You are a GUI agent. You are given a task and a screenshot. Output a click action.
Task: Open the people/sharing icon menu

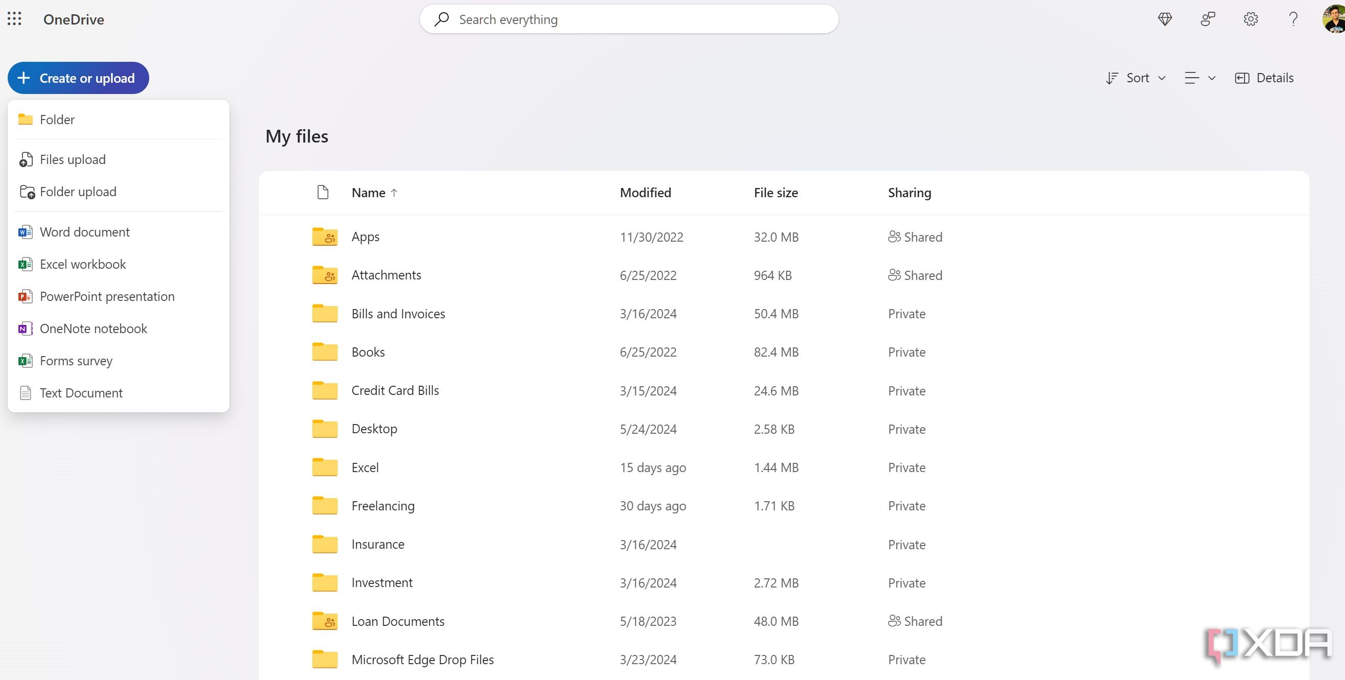coord(1206,18)
